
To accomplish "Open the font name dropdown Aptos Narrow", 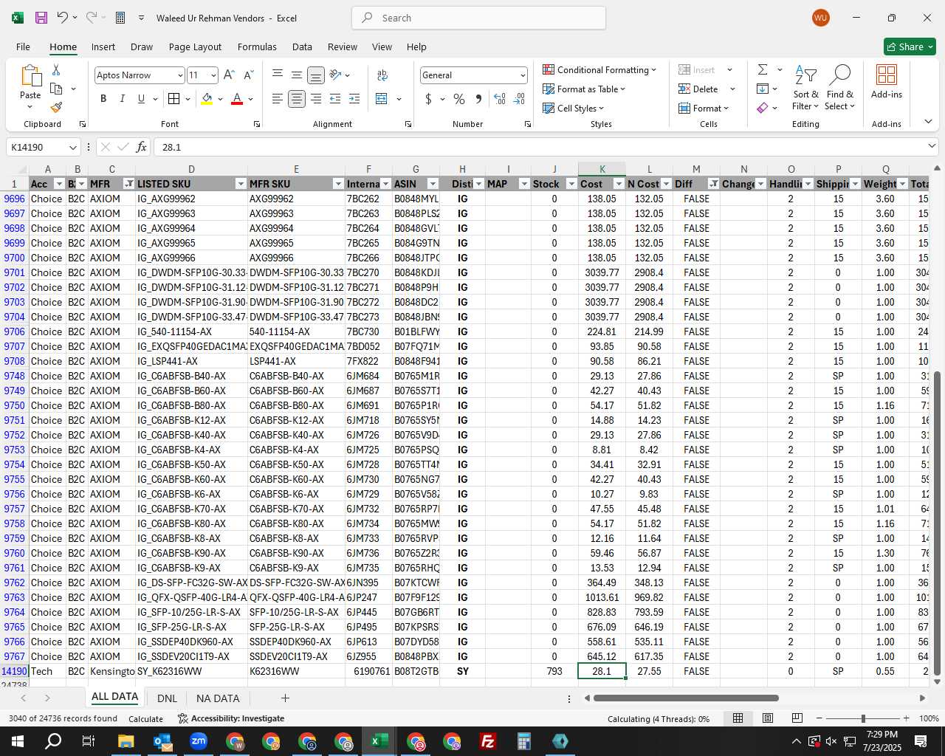I will pos(179,75).
